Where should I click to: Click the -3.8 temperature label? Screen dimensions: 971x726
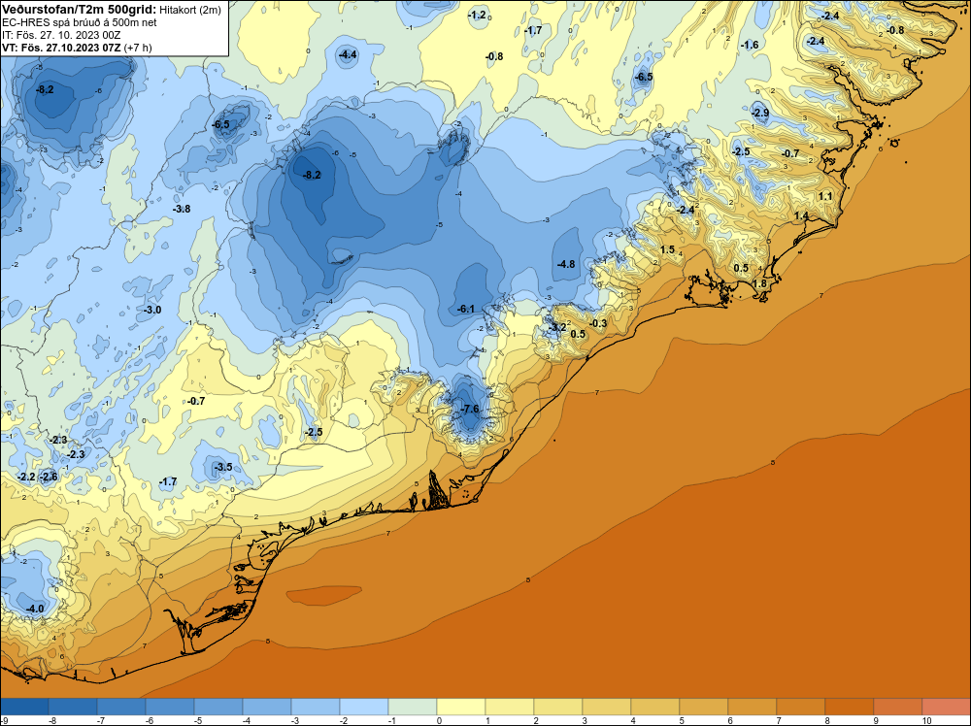pyautogui.click(x=182, y=210)
